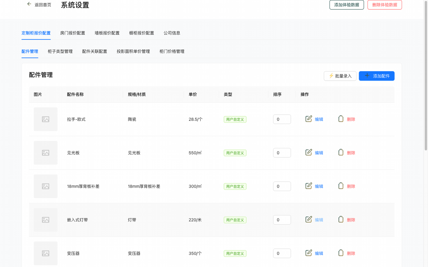Switch to 橱柜报价配置 tab
Viewport: 428px width, 267px height.
click(141, 33)
